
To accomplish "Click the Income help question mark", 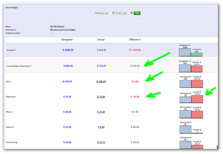I will [x=15, y=50].
